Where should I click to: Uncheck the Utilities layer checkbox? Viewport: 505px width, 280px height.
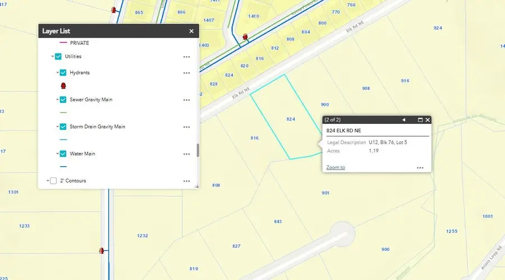[x=58, y=57]
